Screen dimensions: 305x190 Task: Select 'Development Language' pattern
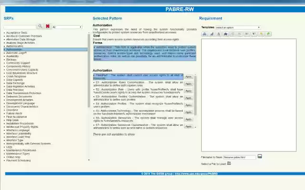click(x=20, y=103)
